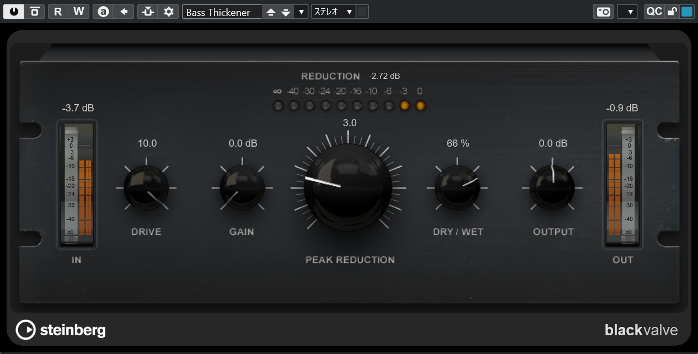Adjust the OUTPUT knob
Screen dimensions: 698x354
[552, 187]
